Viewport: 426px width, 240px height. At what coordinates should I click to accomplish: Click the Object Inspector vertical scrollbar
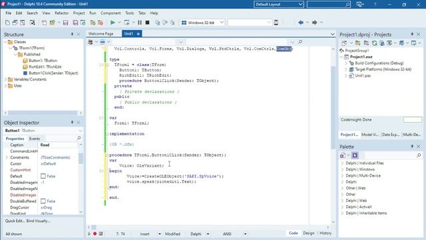pyautogui.click(x=81, y=158)
